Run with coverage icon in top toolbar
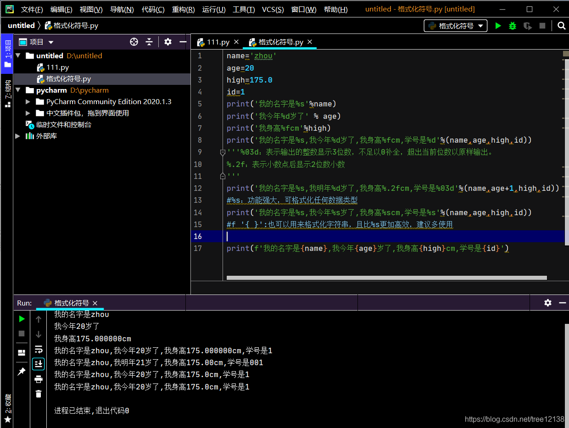This screenshot has height=428, width=569. (x=528, y=26)
